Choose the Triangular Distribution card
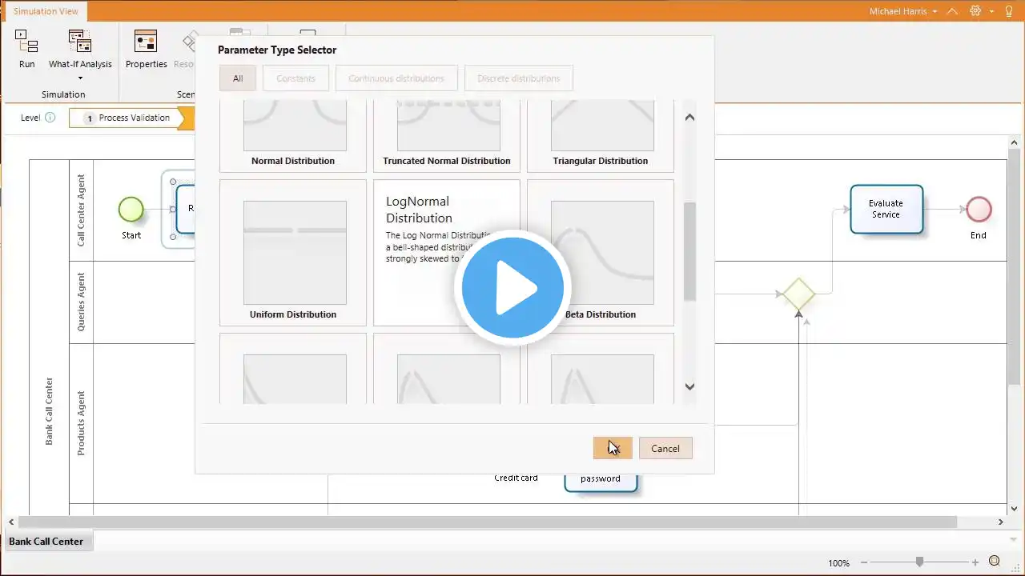1025x576 pixels. [601, 135]
